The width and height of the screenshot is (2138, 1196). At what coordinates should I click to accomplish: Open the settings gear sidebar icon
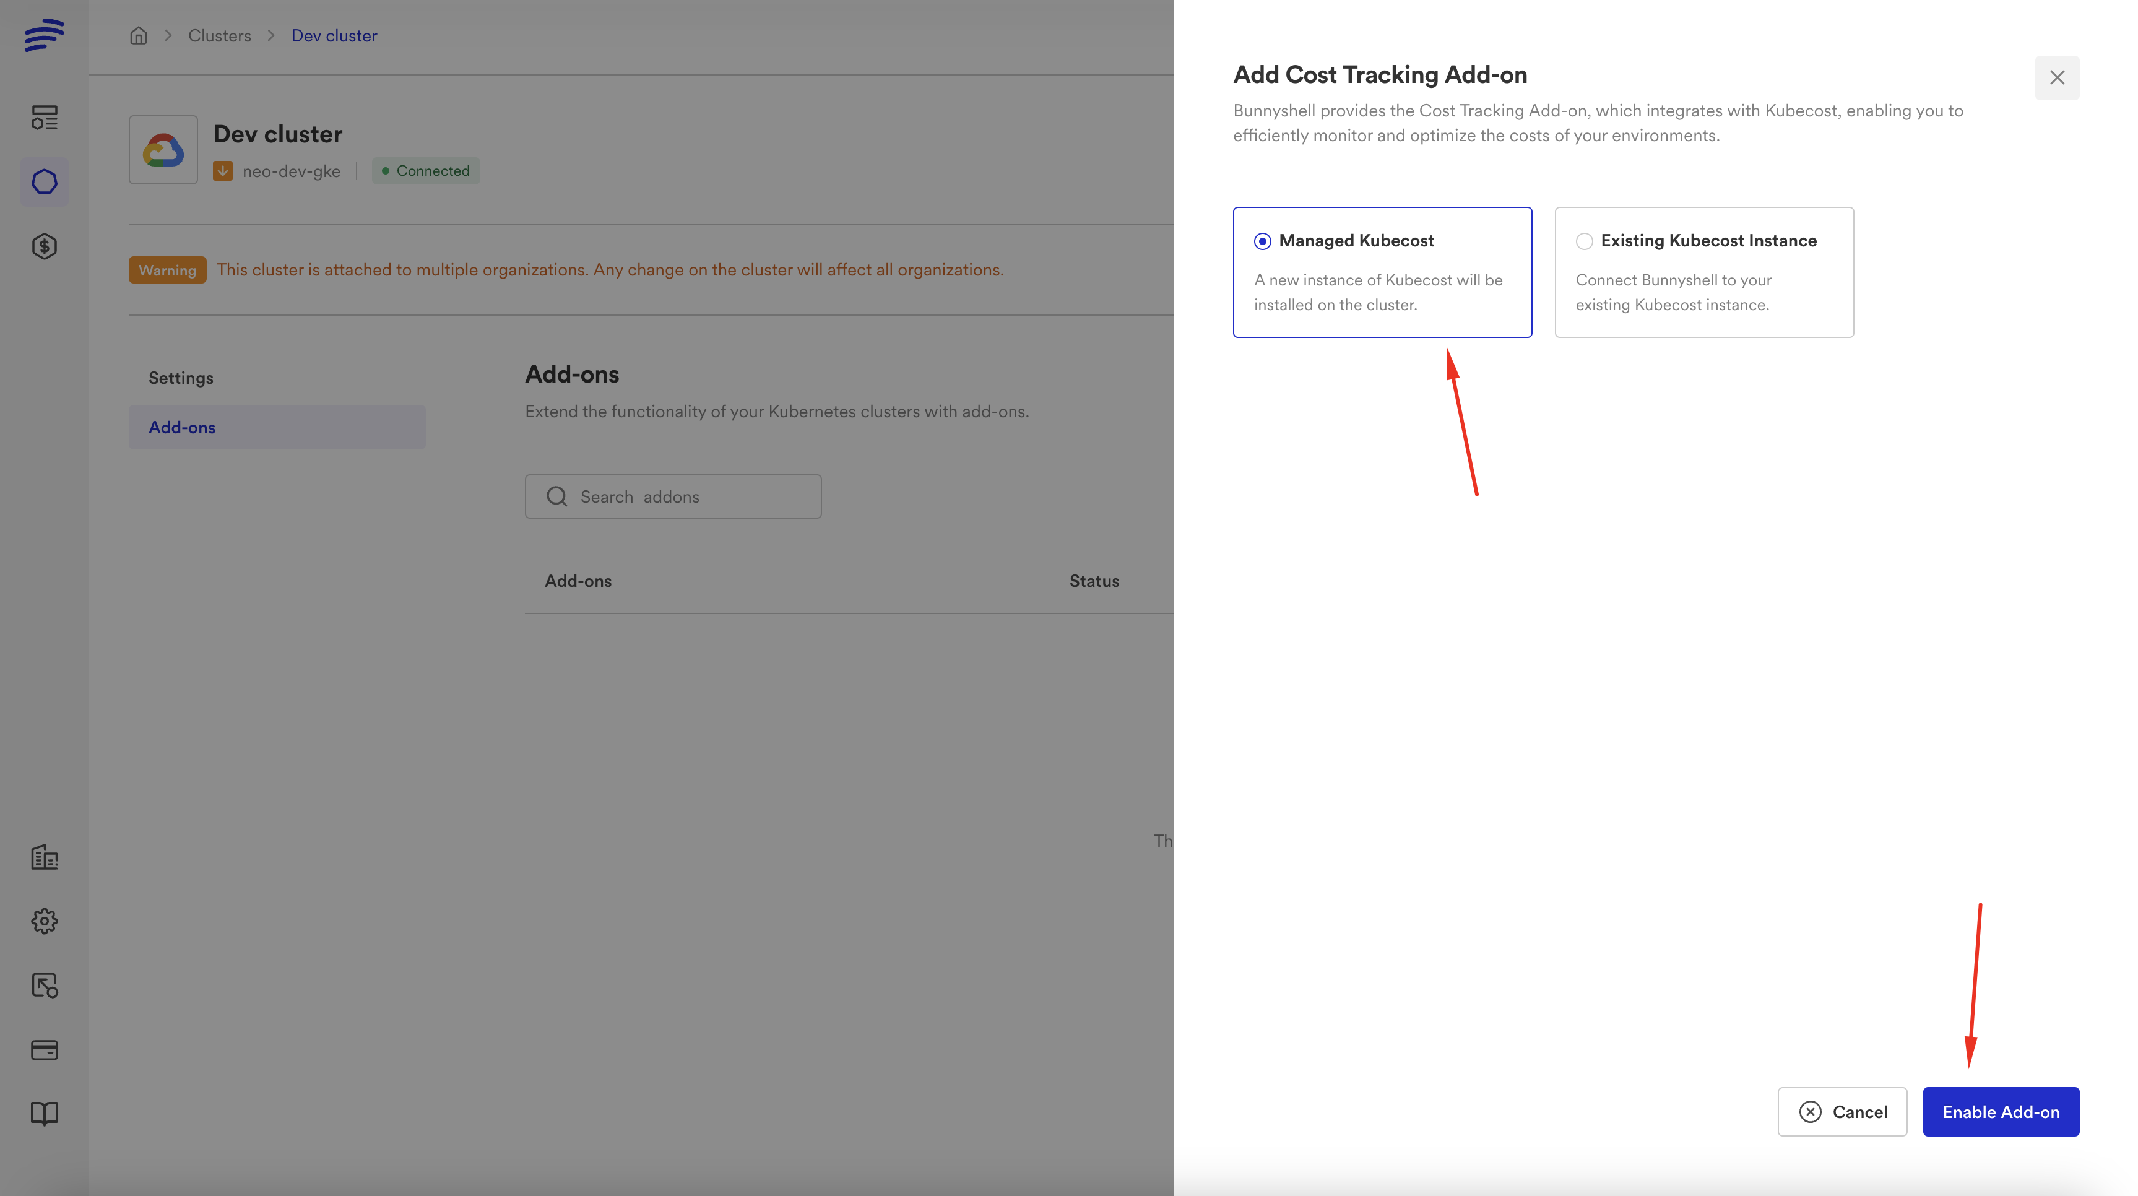pos(44,921)
